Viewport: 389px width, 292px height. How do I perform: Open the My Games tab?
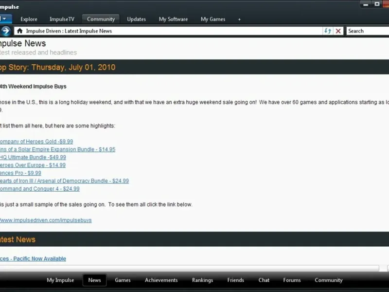[x=213, y=19]
